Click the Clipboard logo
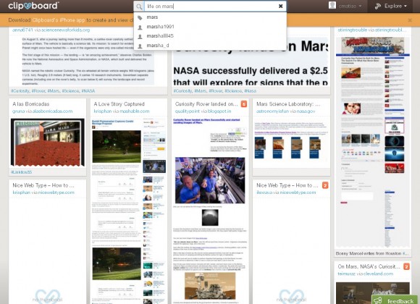This screenshot has height=304, width=420. pos(33,6)
